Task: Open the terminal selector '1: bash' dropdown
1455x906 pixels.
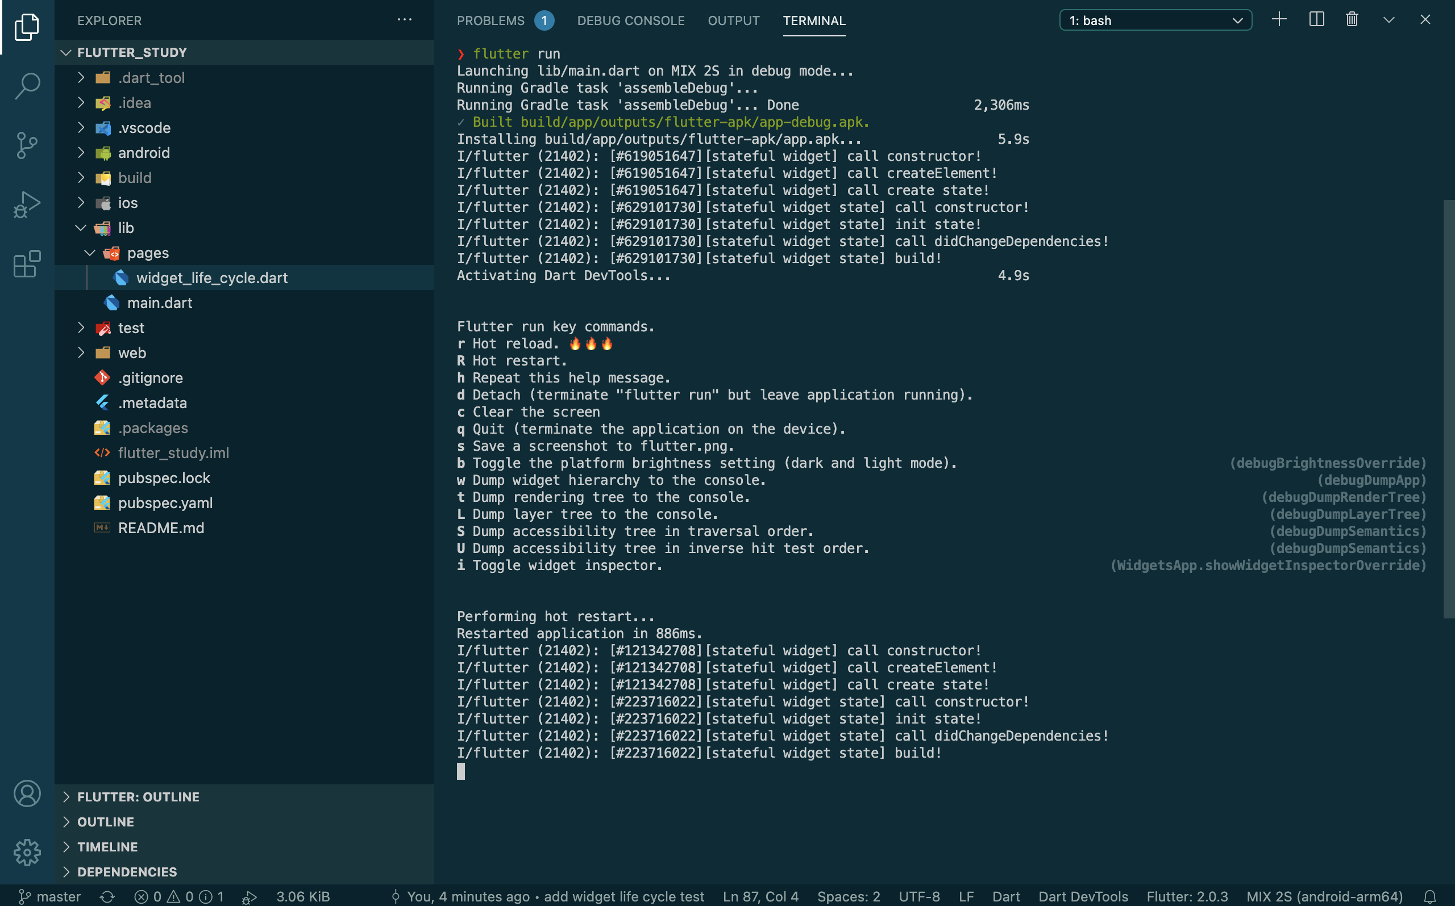Action: 1155,20
